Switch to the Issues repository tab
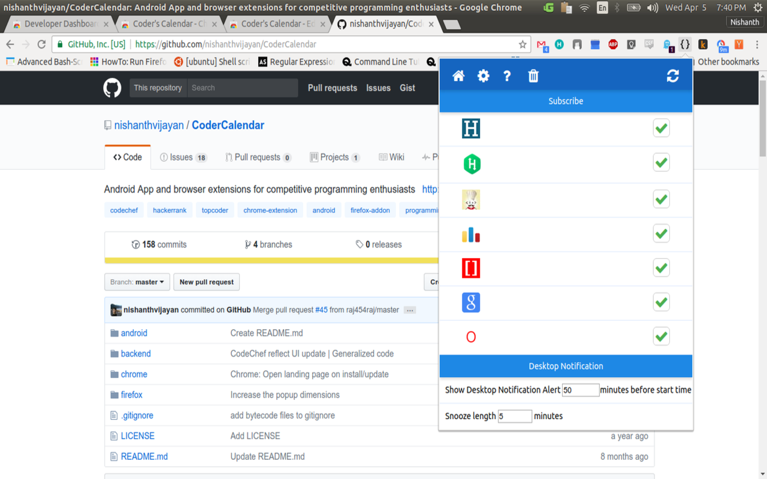Image resolution: width=767 pixels, height=479 pixels. 183,157
